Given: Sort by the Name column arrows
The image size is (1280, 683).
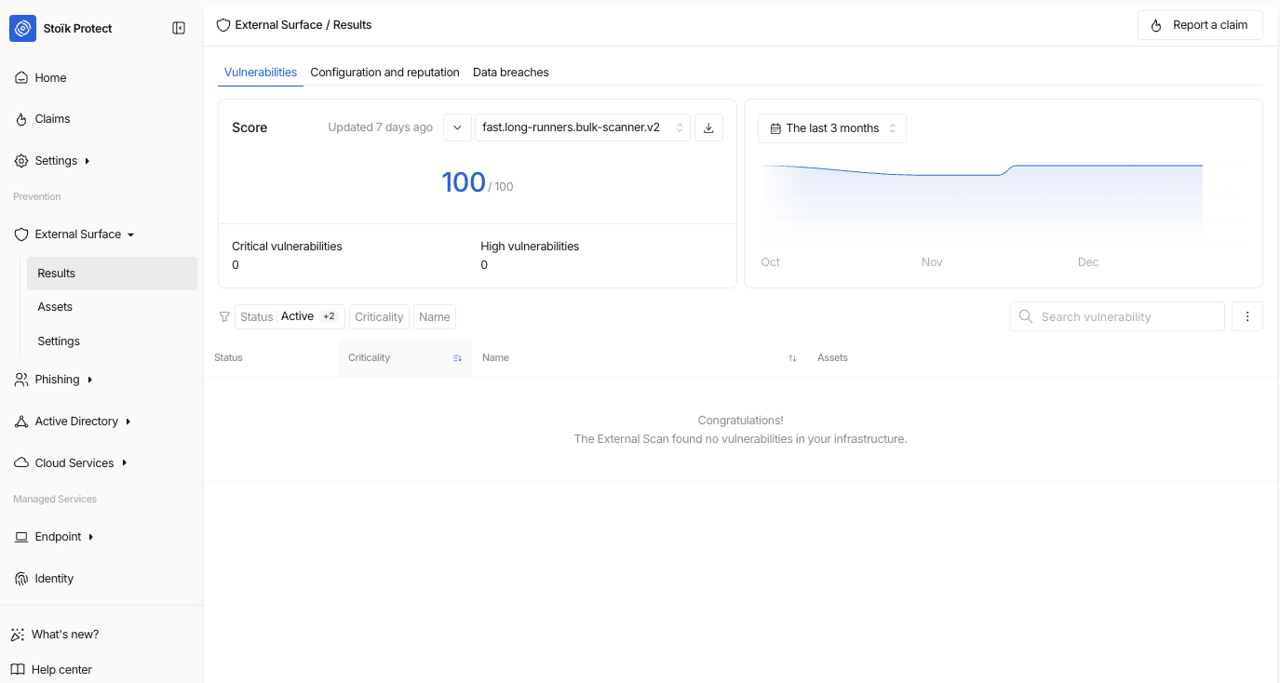Looking at the screenshot, I should point(792,358).
